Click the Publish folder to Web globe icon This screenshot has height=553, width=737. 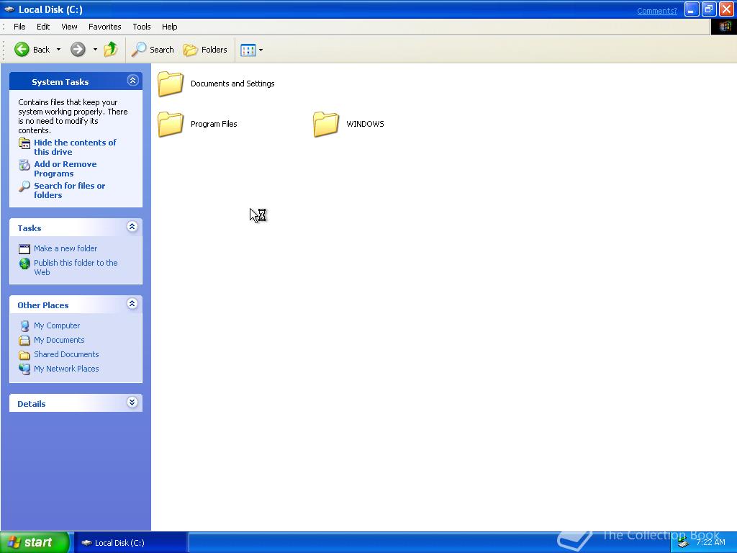(24, 264)
